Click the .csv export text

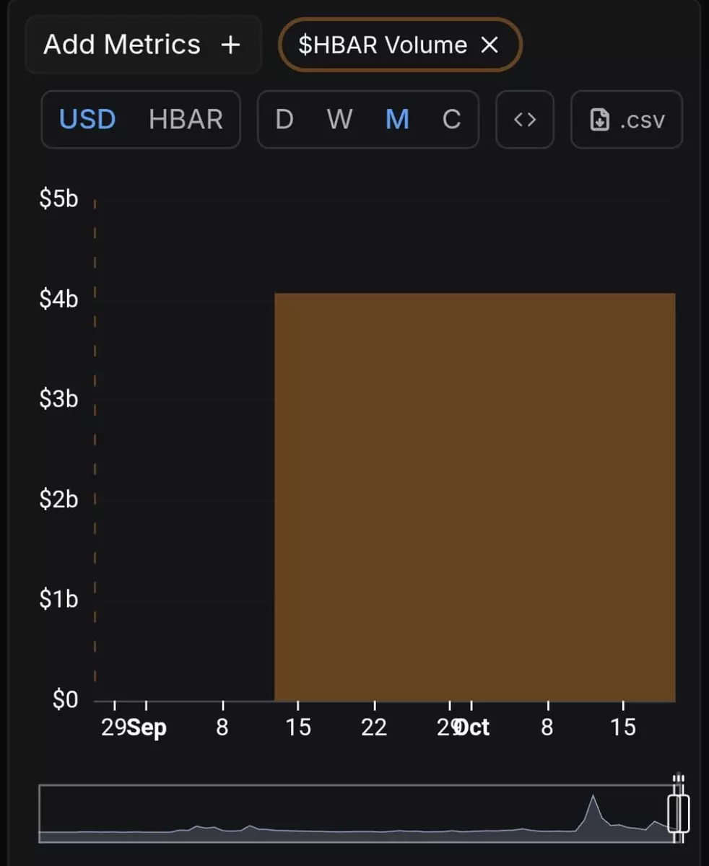point(642,120)
